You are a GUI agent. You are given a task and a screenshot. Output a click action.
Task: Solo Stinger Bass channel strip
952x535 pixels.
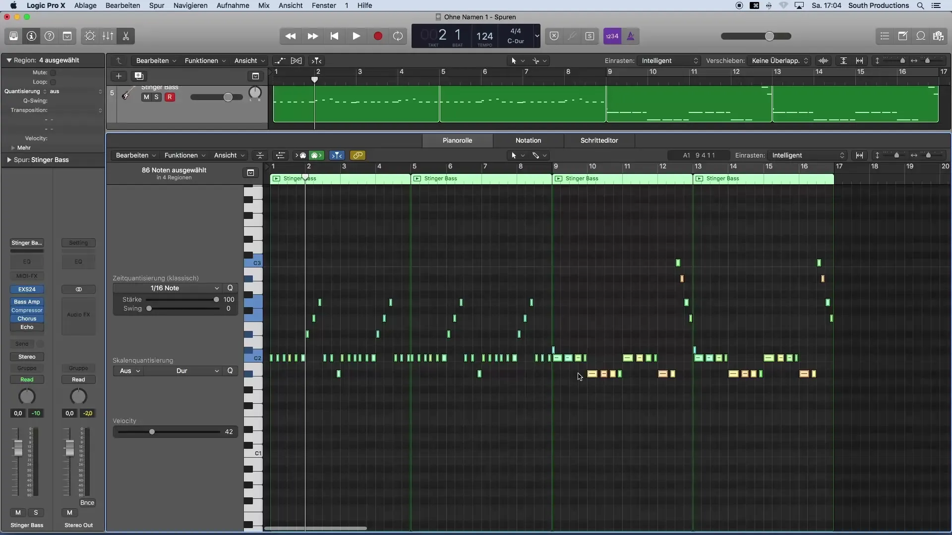click(36, 513)
